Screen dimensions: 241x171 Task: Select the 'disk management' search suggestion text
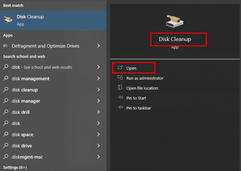(x=30, y=79)
